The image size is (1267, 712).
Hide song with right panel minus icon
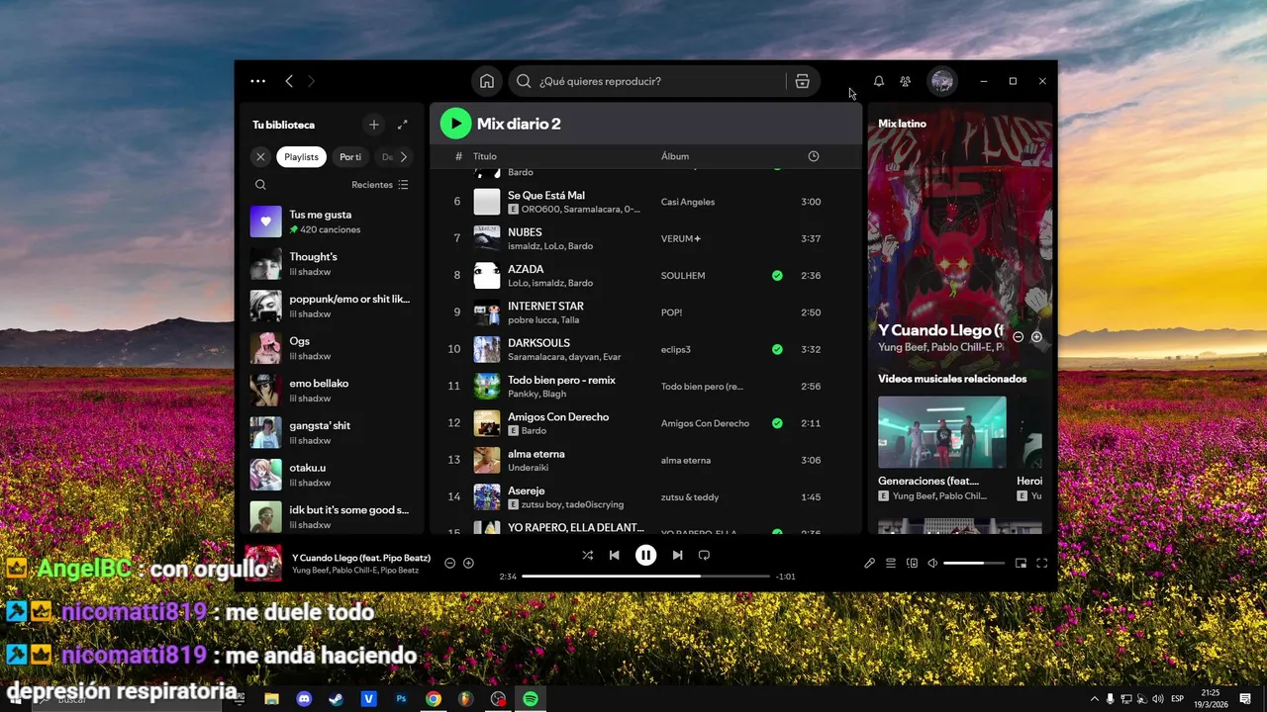[1018, 337]
